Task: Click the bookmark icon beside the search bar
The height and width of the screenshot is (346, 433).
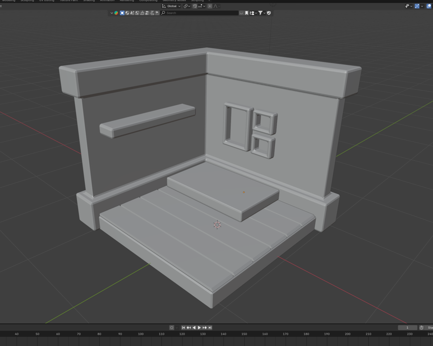Action: coord(246,13)
